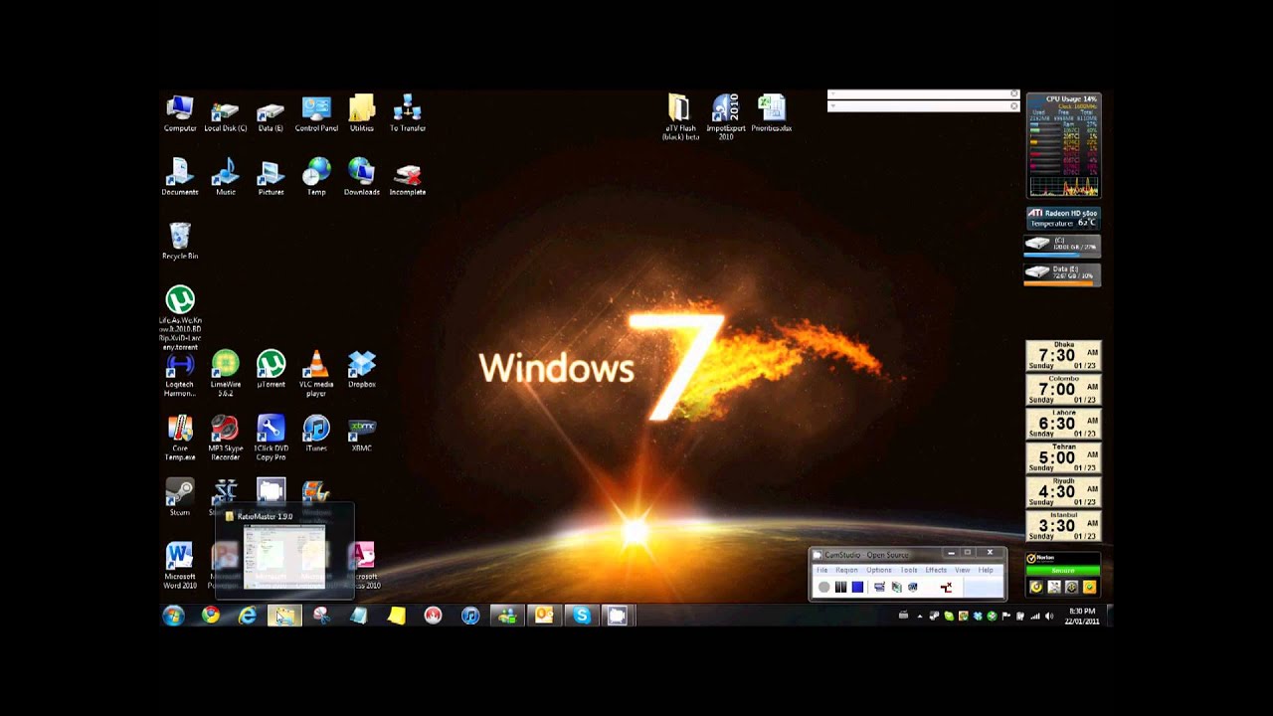Click the volume speaker icon in tray
This screenshot has width=1273, height=716.
click(x=1049, y=617)
